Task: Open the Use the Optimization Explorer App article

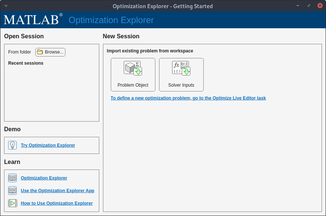Action: point(57,190)
